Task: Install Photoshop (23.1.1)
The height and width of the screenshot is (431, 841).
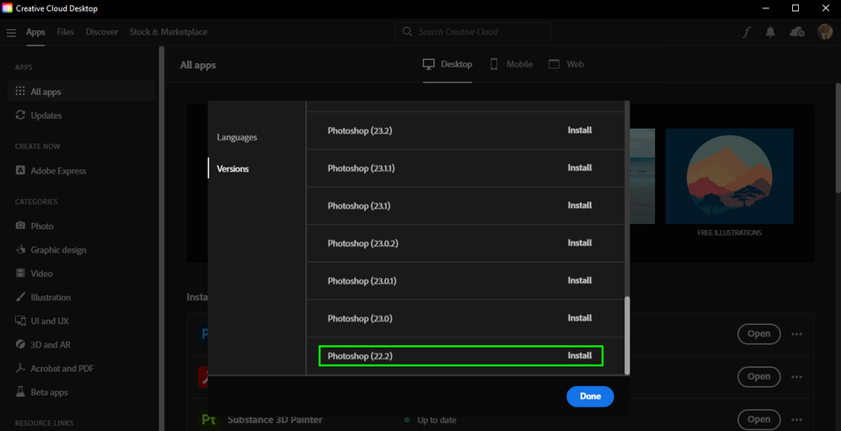Action: point(580,168)
